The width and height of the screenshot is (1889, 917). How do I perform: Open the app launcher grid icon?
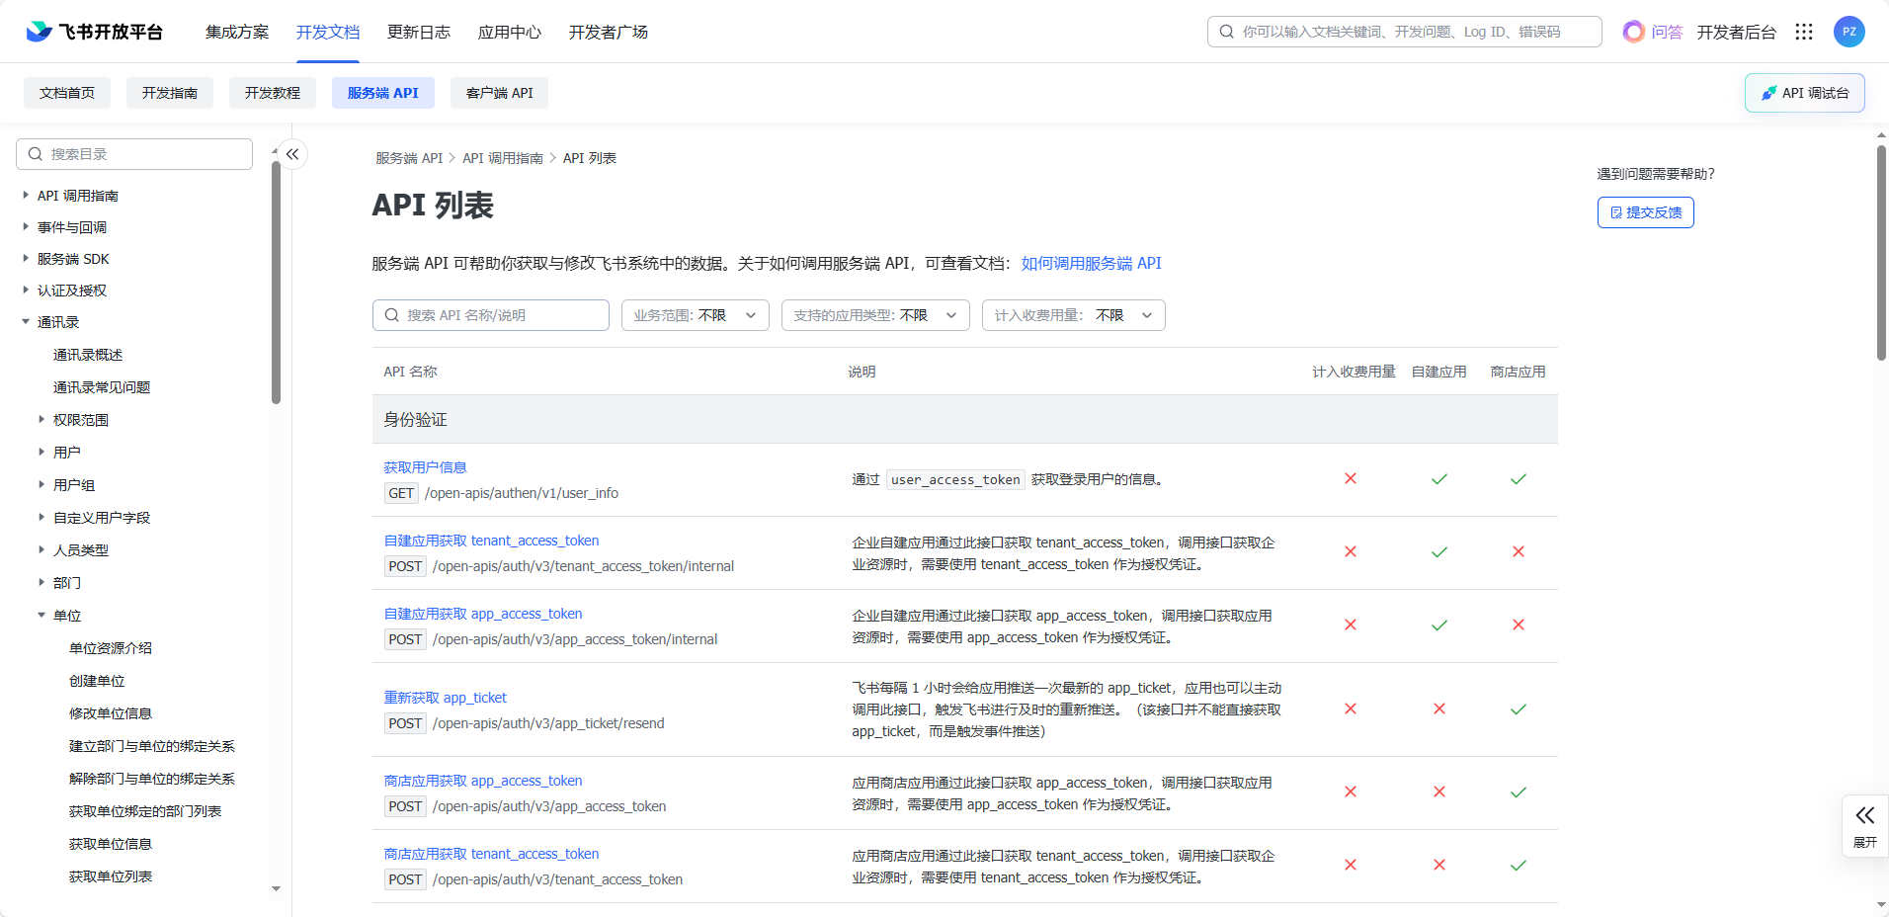[x=1804, y=32]
